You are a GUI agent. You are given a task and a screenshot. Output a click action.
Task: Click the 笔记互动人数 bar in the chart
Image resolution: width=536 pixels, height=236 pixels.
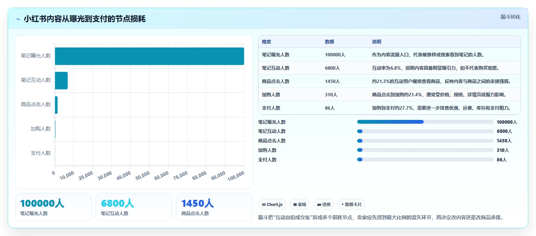(61, 80)
